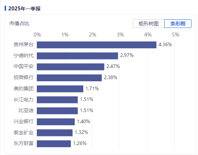Click the 东方财富 bar at 1.26%
The image size is (198, 155).
tap(54, 144)
